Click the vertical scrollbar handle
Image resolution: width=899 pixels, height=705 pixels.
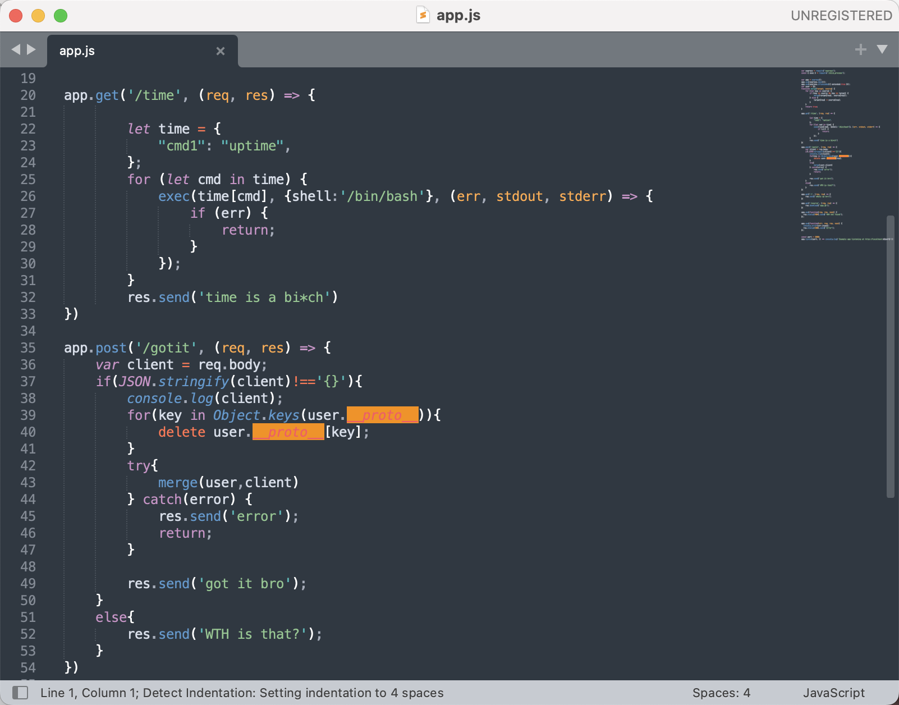[x=890, y=356]
